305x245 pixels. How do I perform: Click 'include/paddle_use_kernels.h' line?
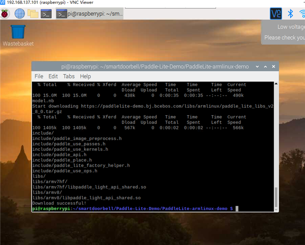[70, 149]
